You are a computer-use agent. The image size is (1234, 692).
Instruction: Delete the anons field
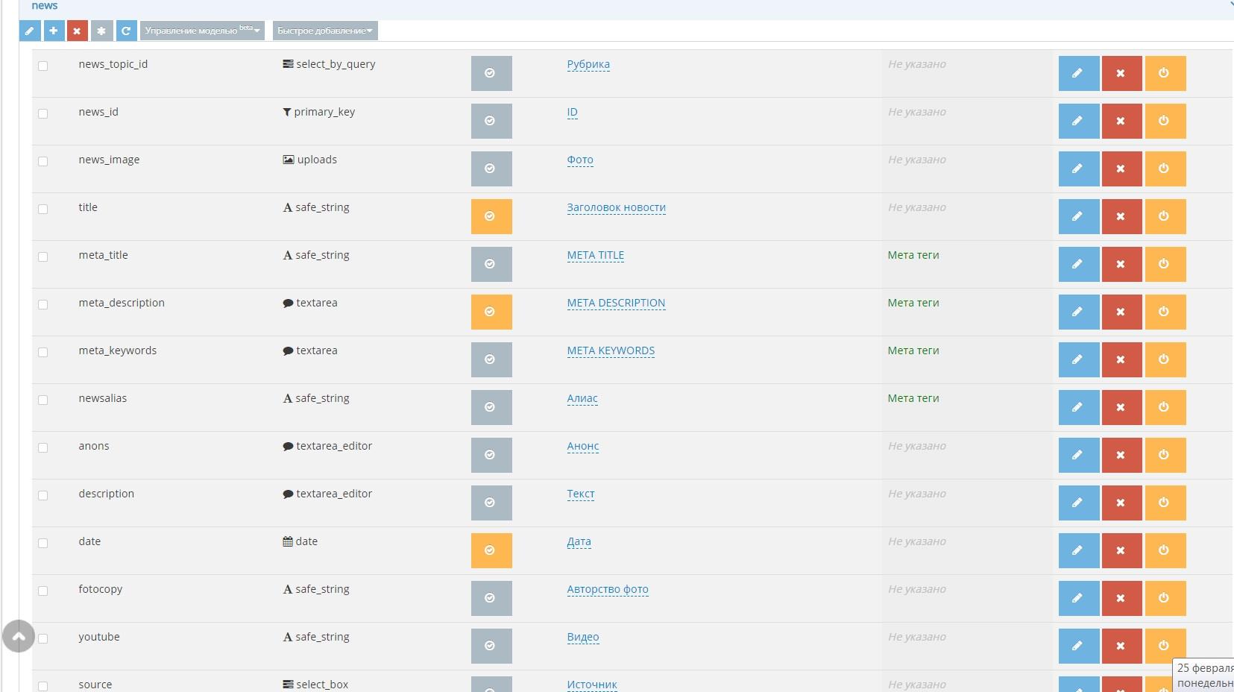point(1122,455)
